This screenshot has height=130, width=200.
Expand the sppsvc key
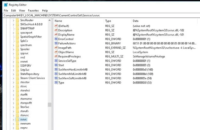click(x=14, y=54)
